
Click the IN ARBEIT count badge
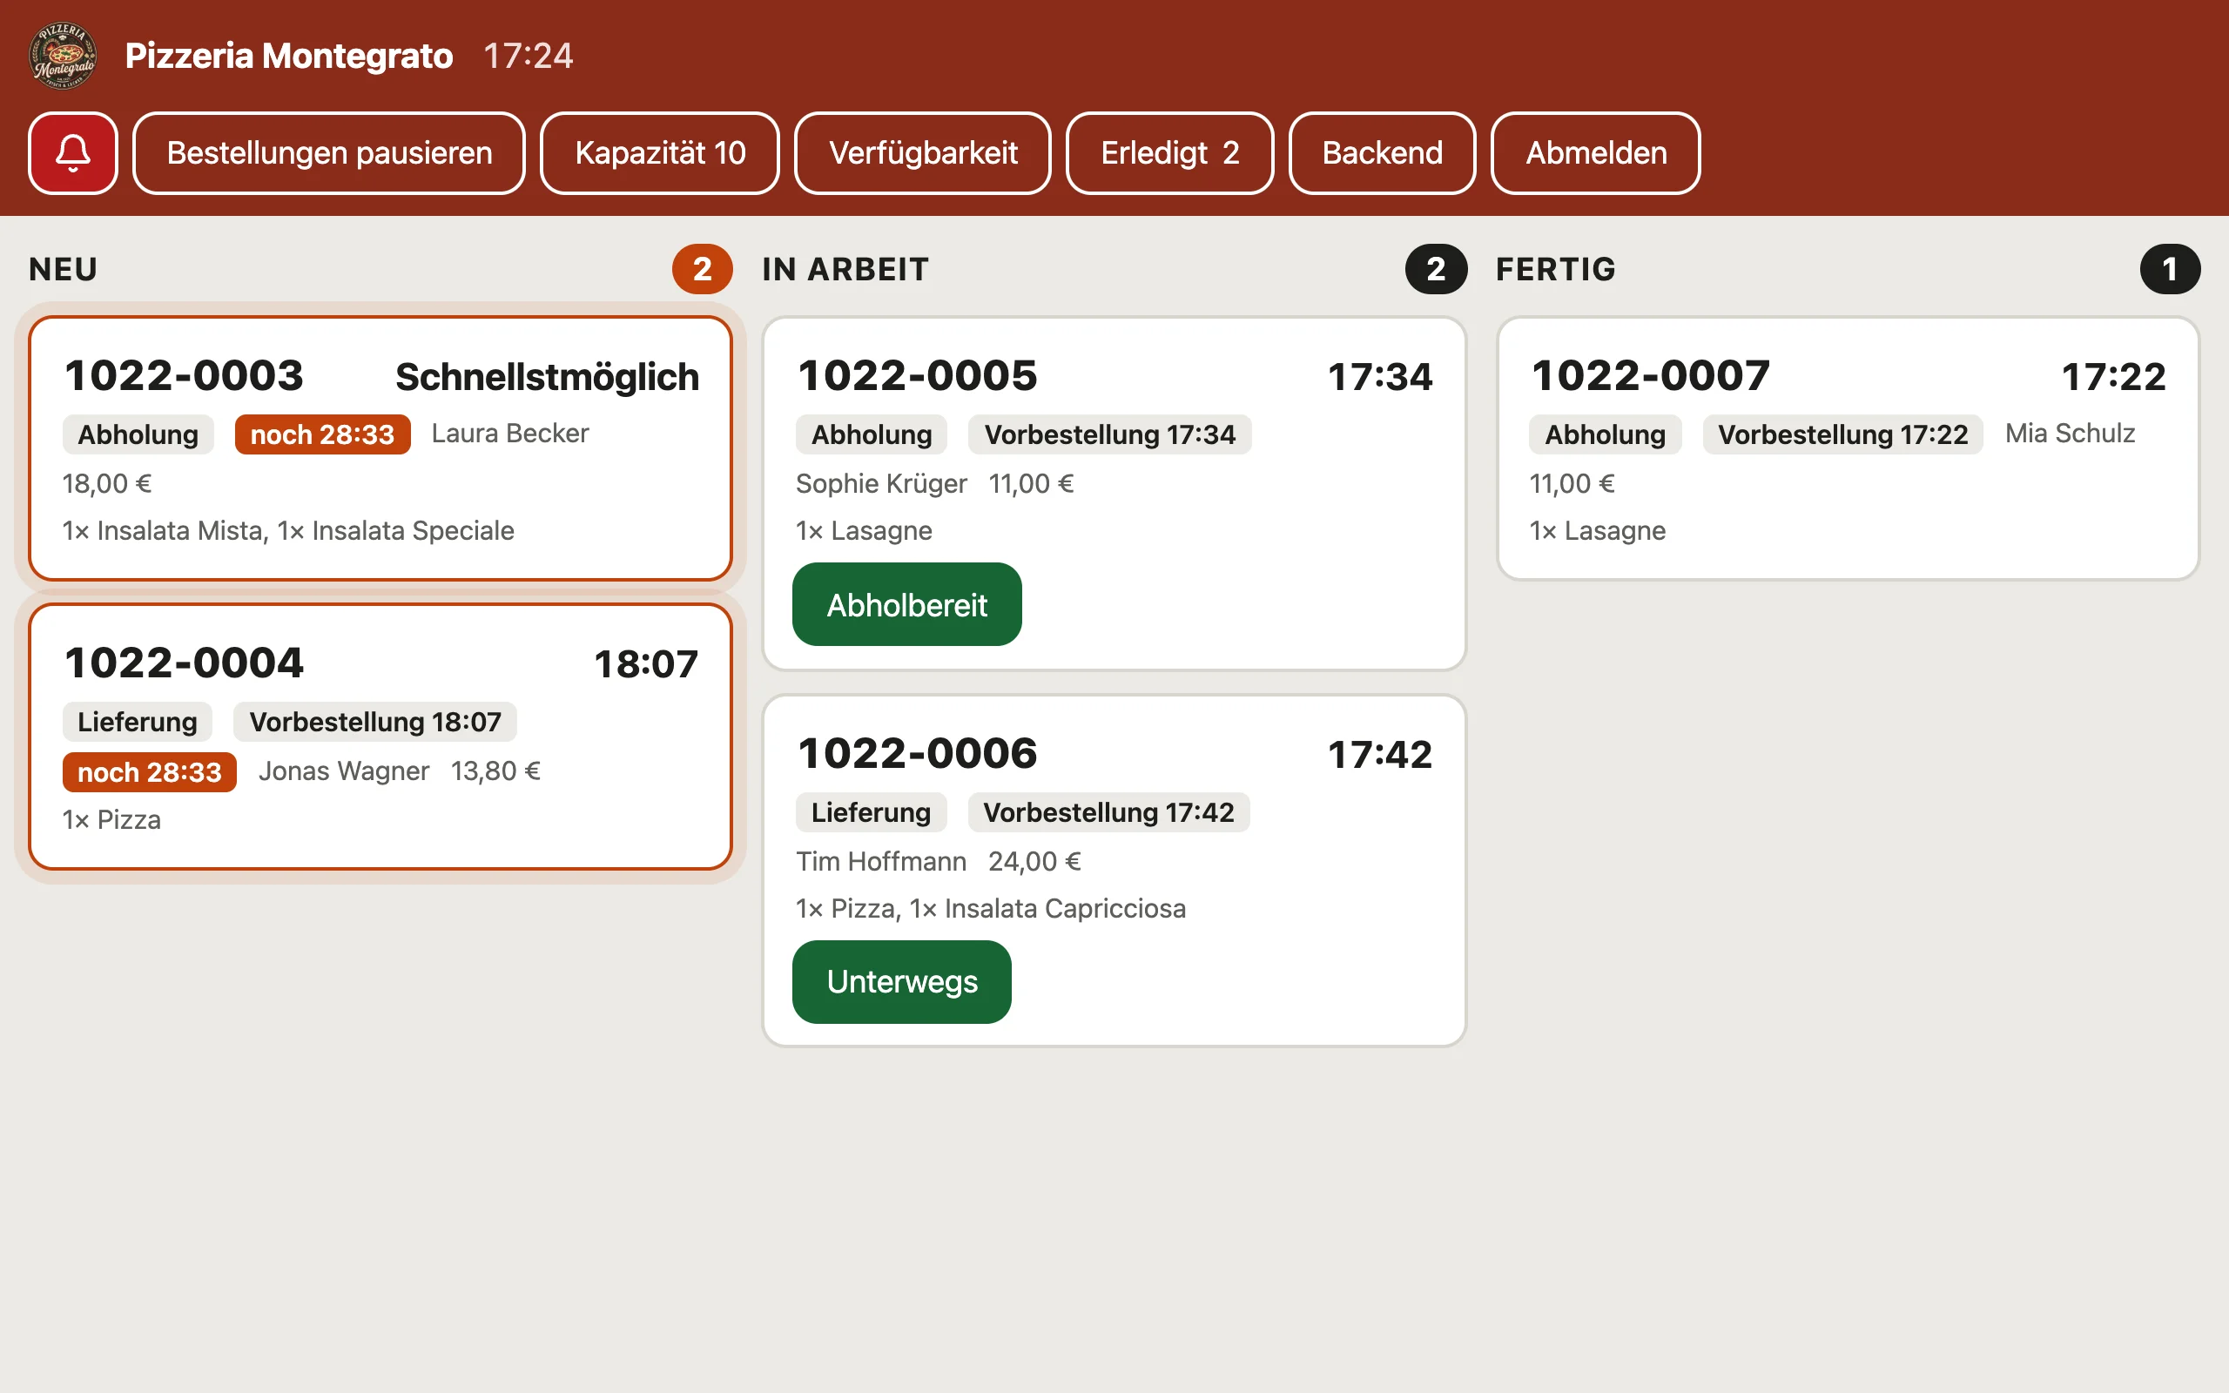click(1435, 269)
